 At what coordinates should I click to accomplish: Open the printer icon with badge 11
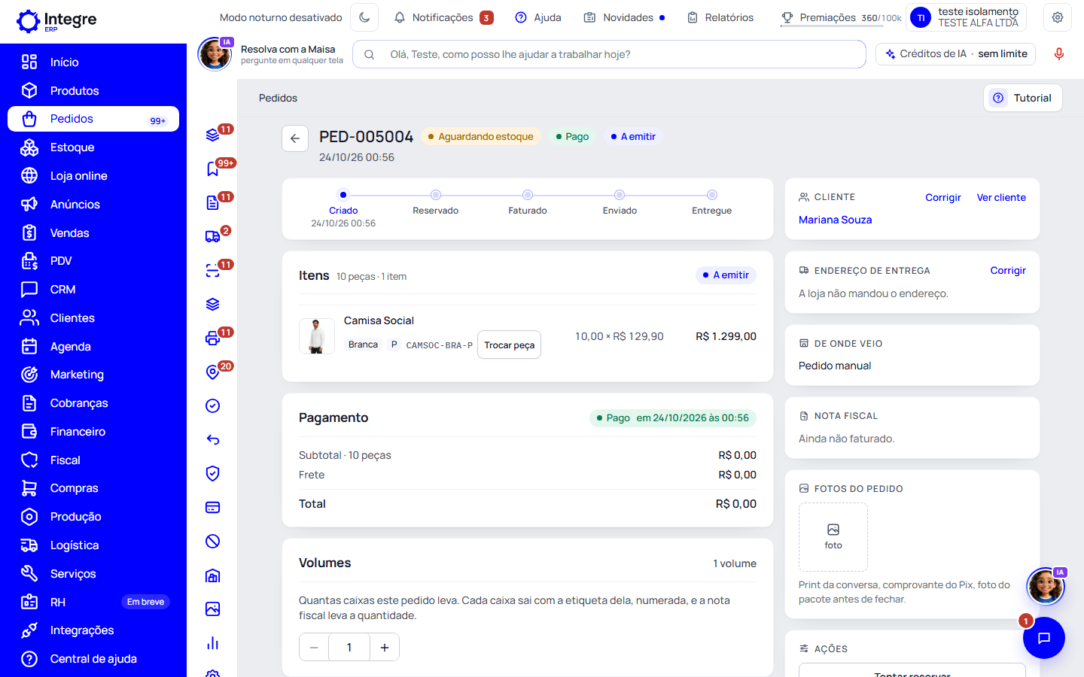click(213, 338)
